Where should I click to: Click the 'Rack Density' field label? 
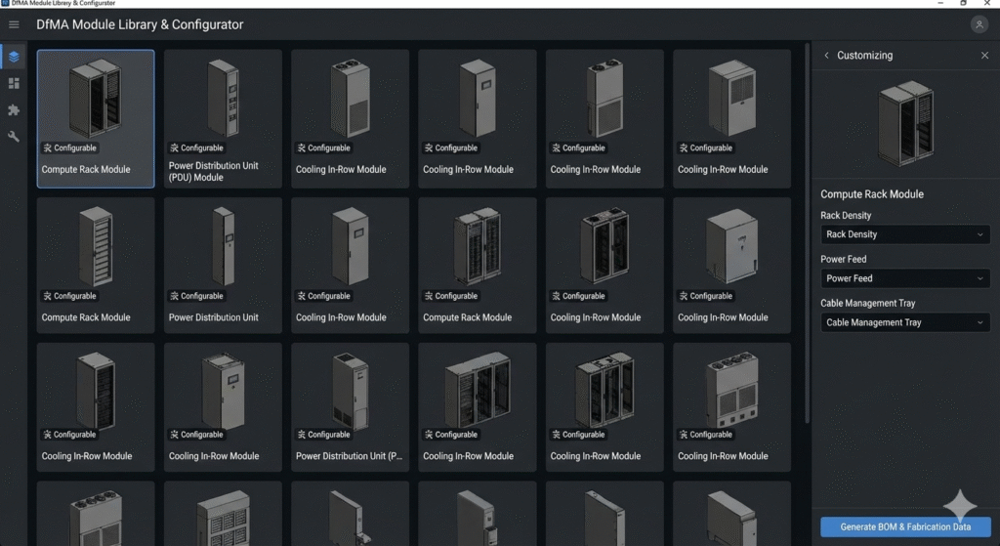point(845,216)
